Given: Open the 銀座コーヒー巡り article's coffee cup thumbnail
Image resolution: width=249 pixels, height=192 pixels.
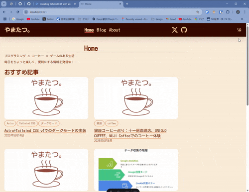Looking at the screenshot, I should (x=136, y=98).
